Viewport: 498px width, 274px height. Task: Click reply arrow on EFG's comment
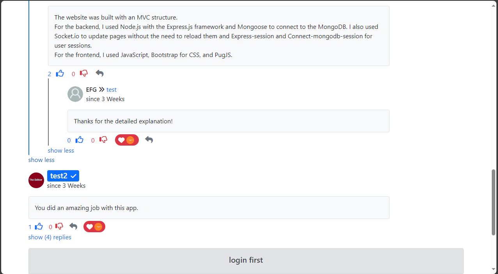pos(149,140)
